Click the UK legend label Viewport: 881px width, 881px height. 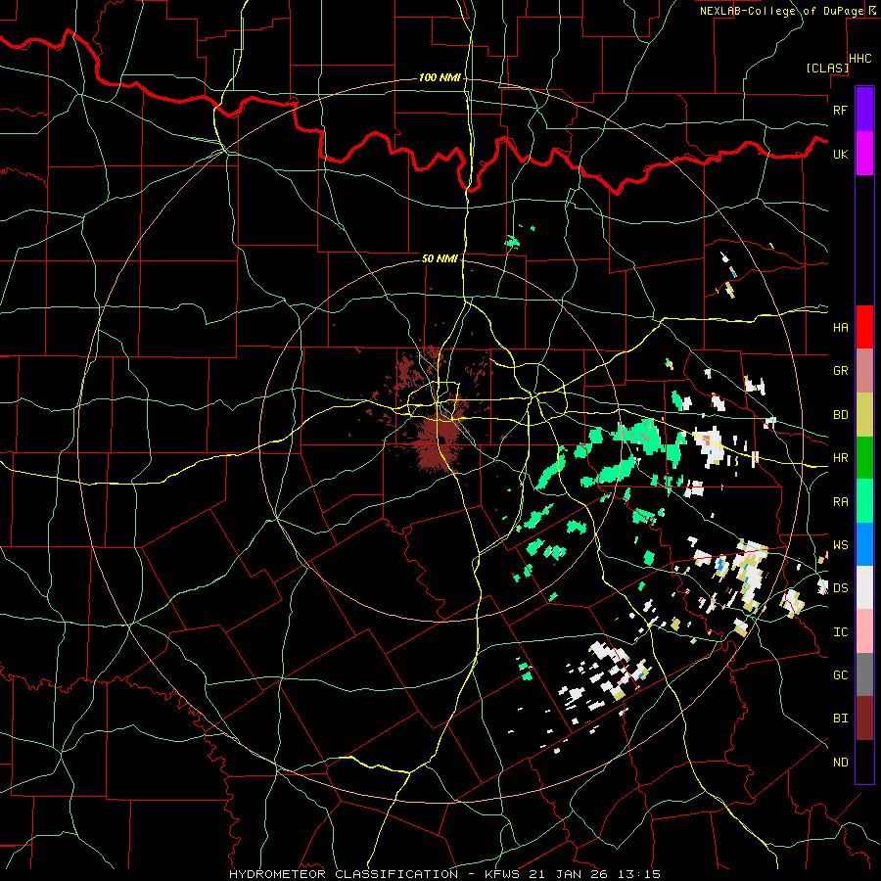tap(840, 154)
